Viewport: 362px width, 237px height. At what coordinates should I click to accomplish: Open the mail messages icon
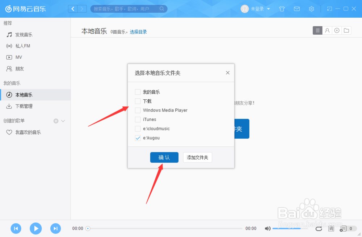click(x=297, y=9)
